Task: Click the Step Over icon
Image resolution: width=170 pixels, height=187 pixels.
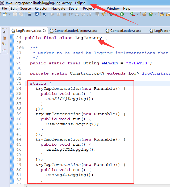Action: point(83,14)
